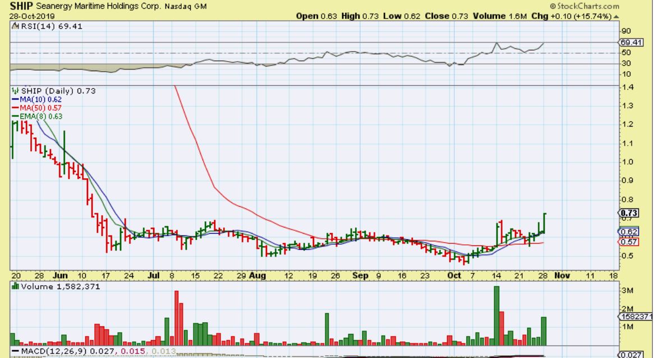Click the SHIP (Daily) candlestick legend icon
654x358 pixels.
pyautogui.click(x=16, y=90)
